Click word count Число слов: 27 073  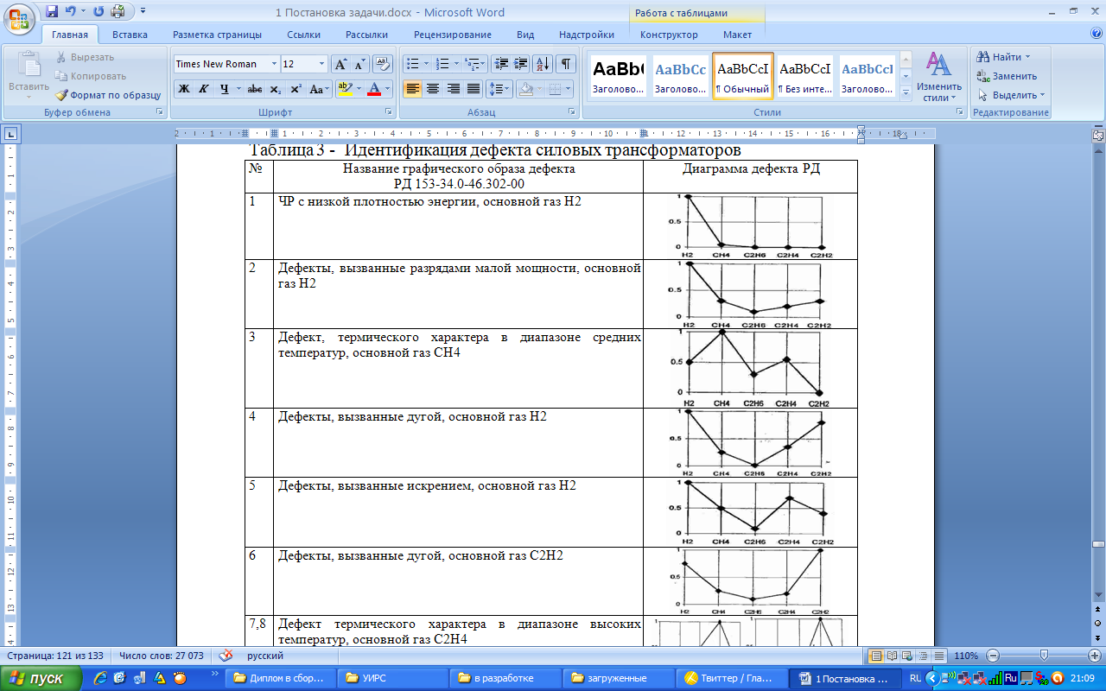(x=162, y=656)
